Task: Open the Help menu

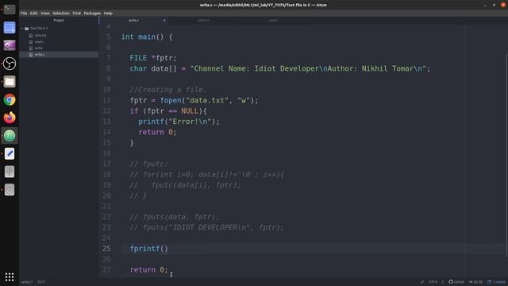Action: click(108, 14)
